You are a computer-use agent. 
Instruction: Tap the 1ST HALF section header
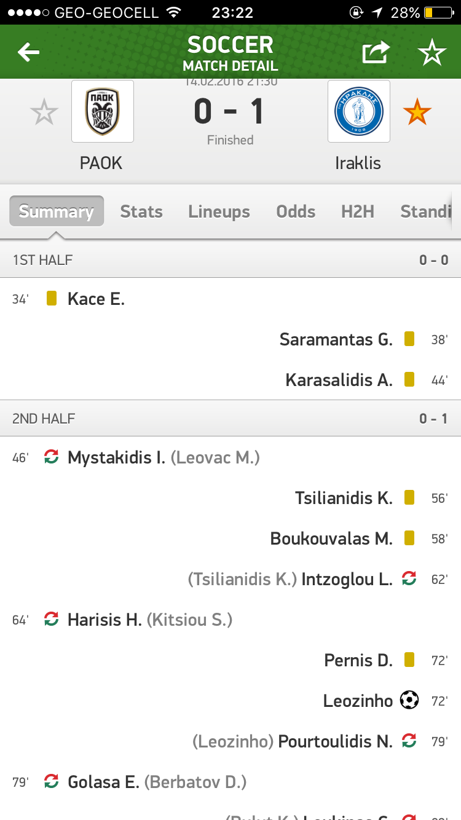pyautogui.click(x=230, y=260)
